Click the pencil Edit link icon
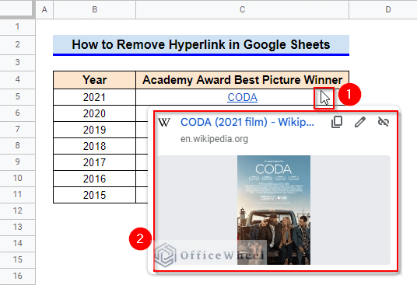 coord(360,122)
